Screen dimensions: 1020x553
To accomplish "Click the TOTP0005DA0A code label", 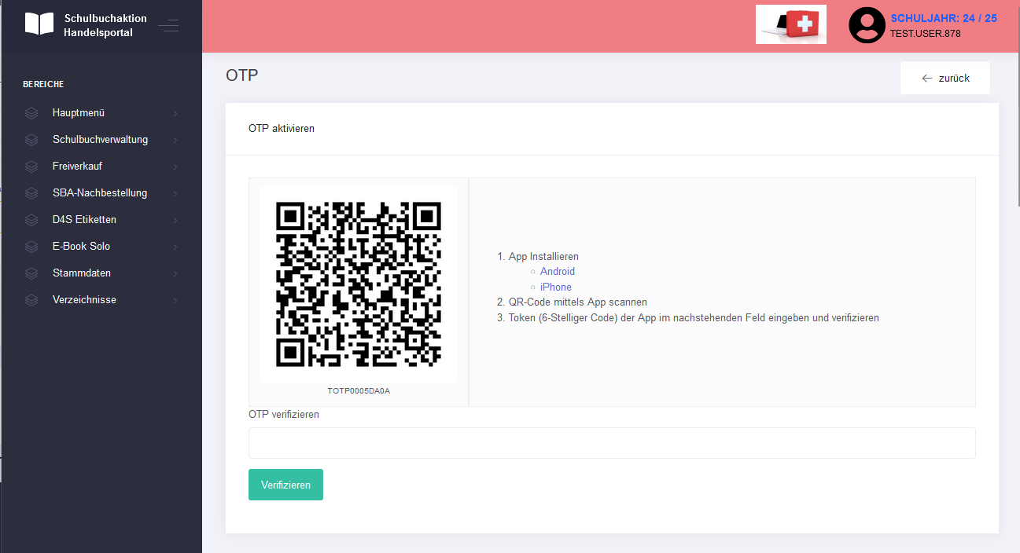I will pos(359,390).
